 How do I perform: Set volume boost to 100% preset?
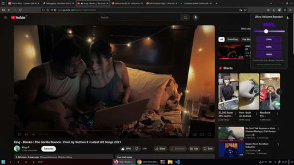coord(269,40)
